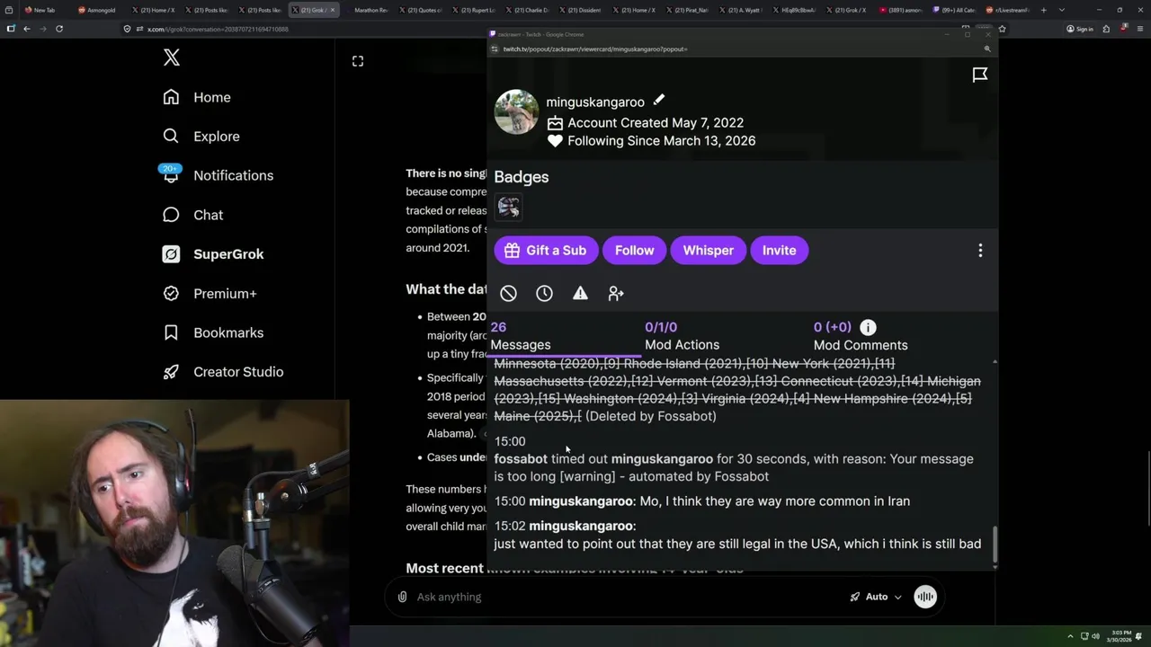
Task: Click the fullscreen expand icon in Grok
Action: [358, 61]
